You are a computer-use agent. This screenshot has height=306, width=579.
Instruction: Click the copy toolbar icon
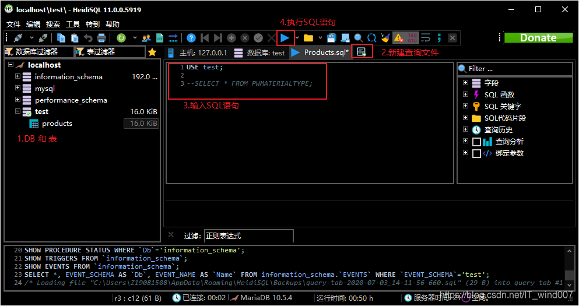pyautogui.click(x=61, y=38)
